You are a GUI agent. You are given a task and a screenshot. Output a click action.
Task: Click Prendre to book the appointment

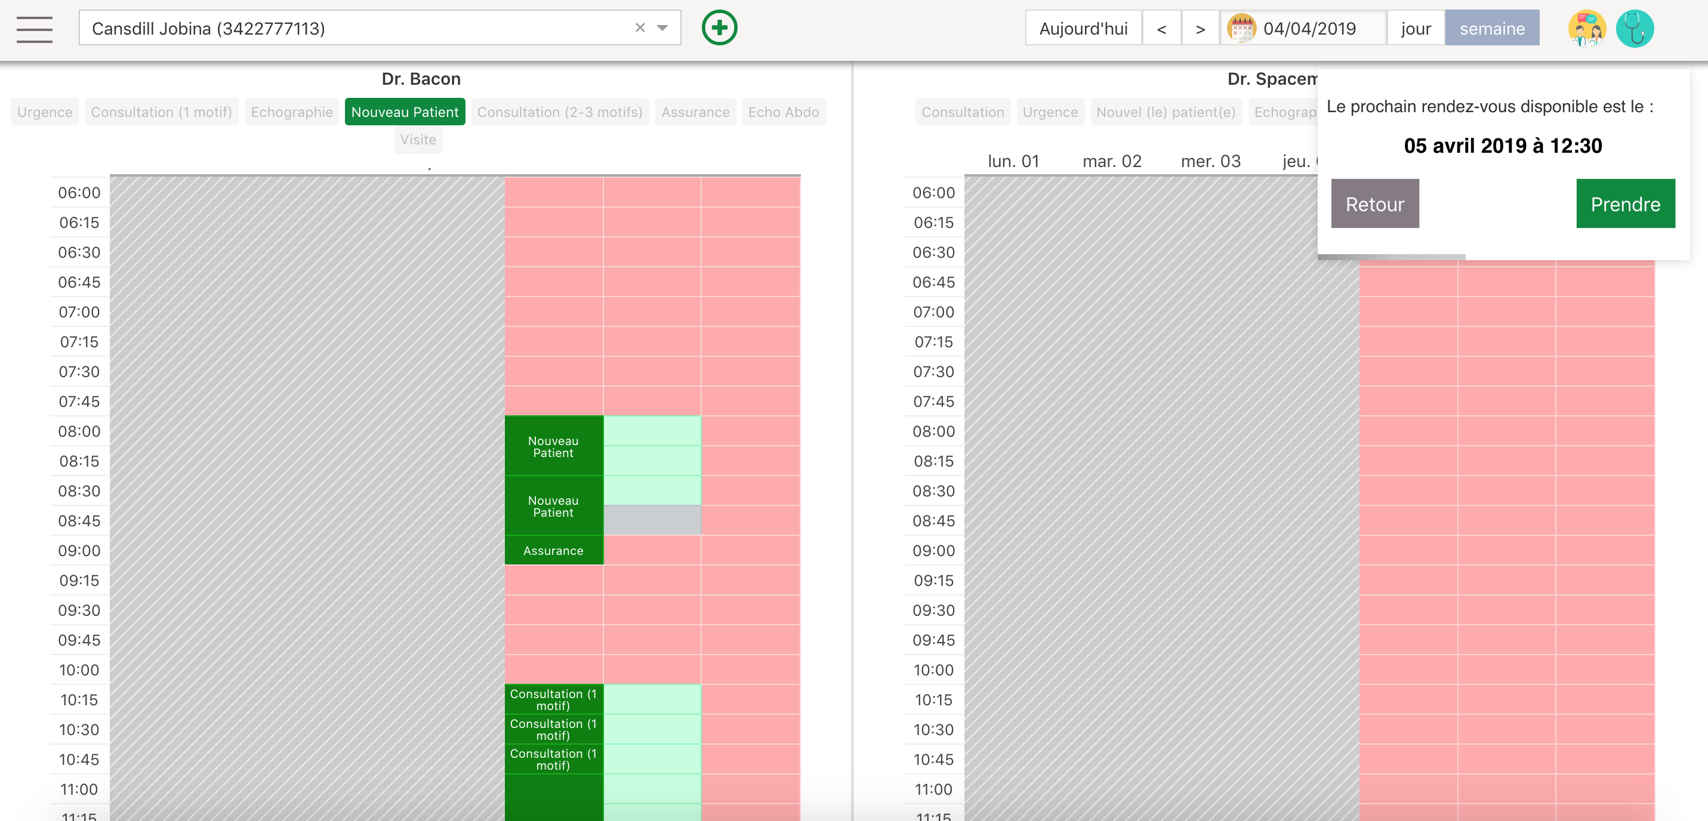pos(1626,203)
